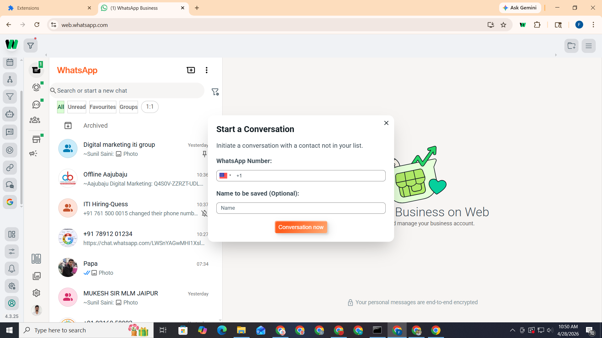The image size is (602, 338).
Task: Select the Unread filter tab
Action: [77, 107]
